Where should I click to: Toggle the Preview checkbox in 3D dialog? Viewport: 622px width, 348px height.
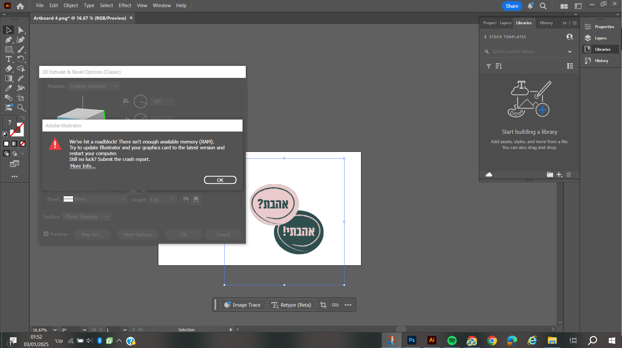coord(46,234)
